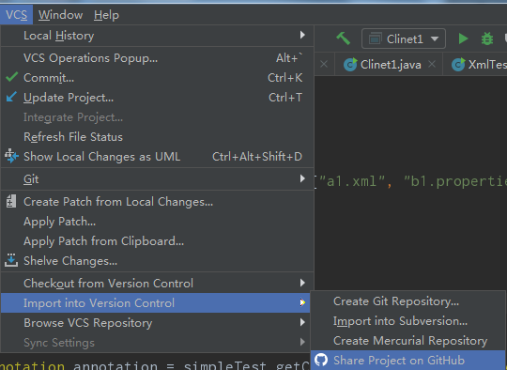Select Checkout from Version Control
The height and width of the screenshot is (370, 507).
coord(157,284)
